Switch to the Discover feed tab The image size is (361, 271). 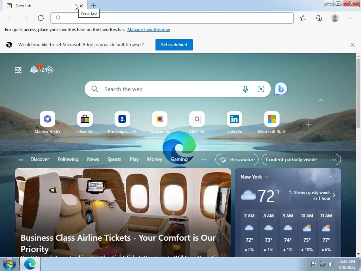point(39,159)
